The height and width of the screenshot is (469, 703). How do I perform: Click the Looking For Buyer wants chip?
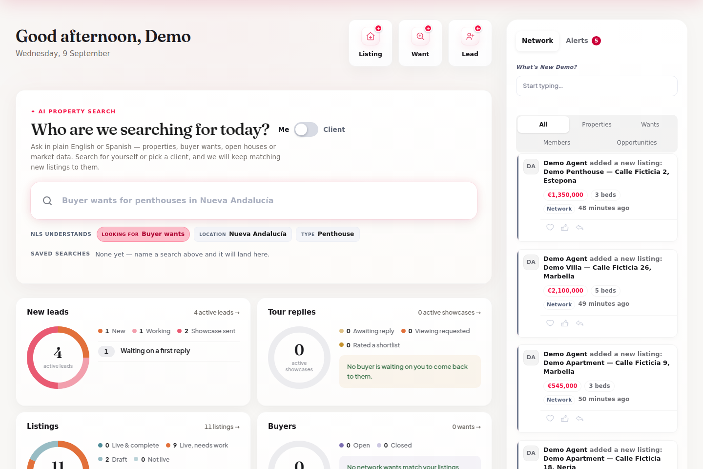click(143, 234)
